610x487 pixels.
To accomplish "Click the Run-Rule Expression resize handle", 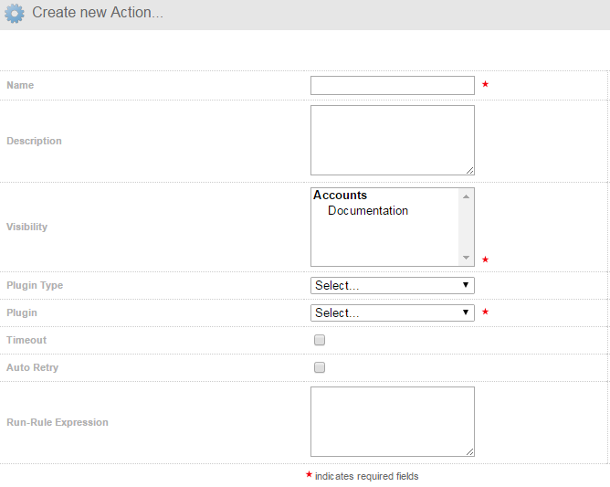I will [x=469, y=452].
